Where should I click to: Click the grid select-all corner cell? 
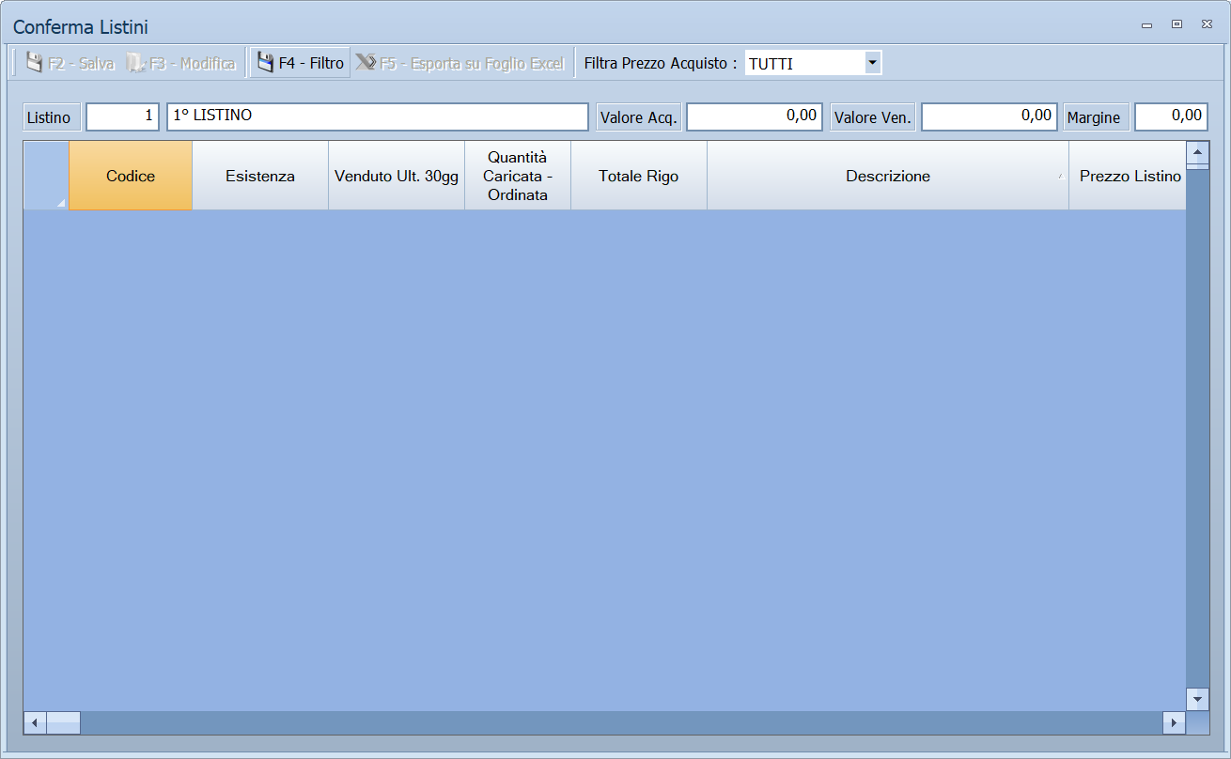[46, 176]
